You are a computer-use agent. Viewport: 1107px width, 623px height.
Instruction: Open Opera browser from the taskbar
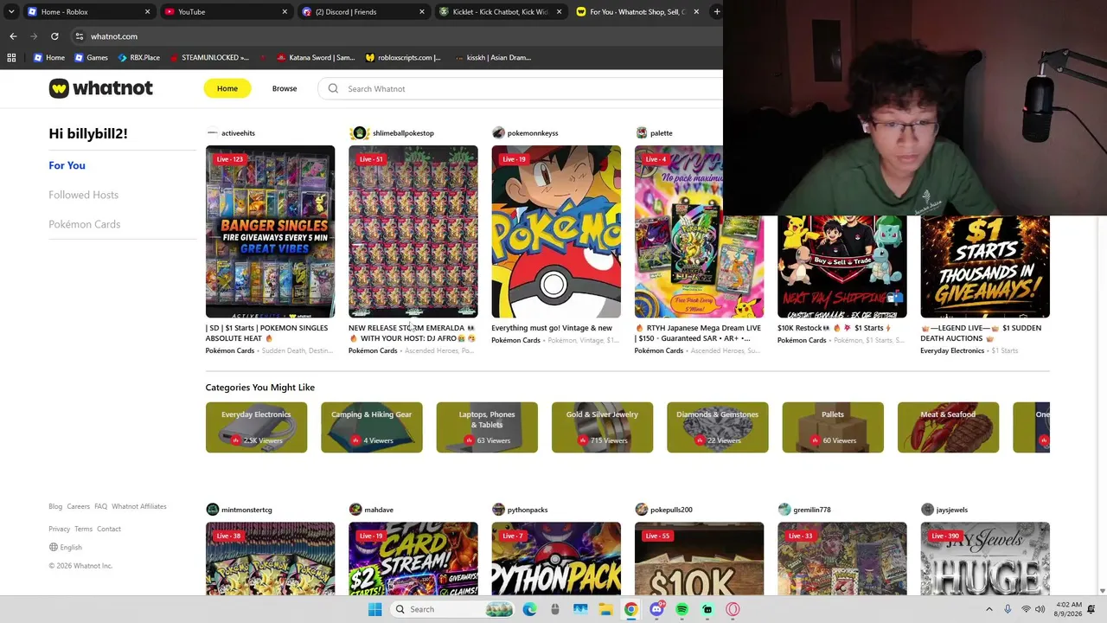733,609
